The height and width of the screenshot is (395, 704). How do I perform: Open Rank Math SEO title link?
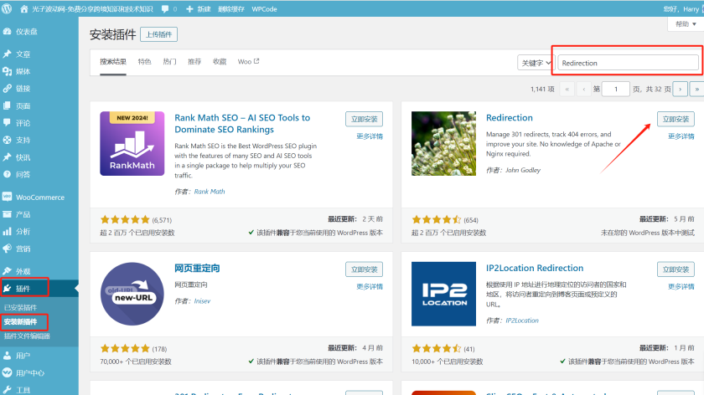pyautogui.click(x=242, y=124)
